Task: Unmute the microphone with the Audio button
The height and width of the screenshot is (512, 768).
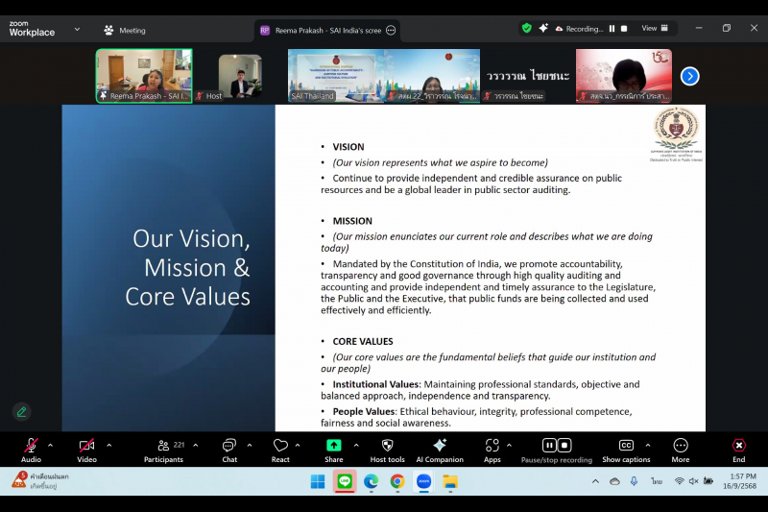Action: pyautogui.click(x=31, y=446)
